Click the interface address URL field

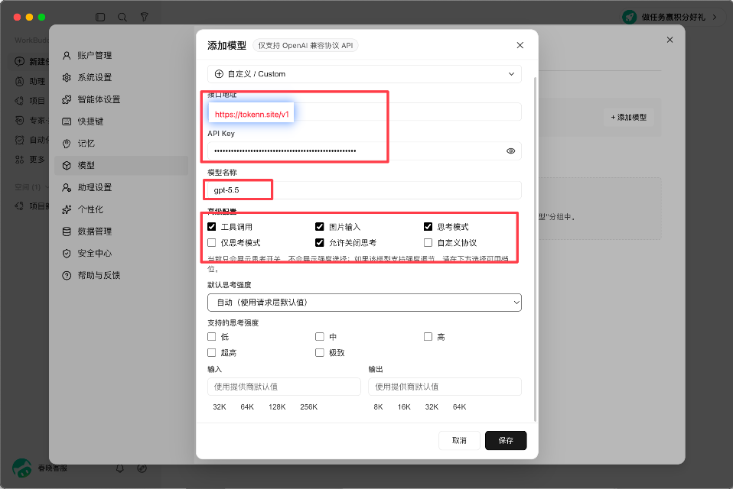point(364,112)
